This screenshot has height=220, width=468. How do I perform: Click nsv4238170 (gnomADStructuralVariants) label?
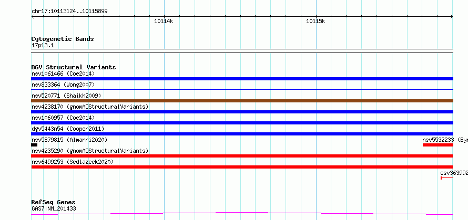[x=90, y=107]
